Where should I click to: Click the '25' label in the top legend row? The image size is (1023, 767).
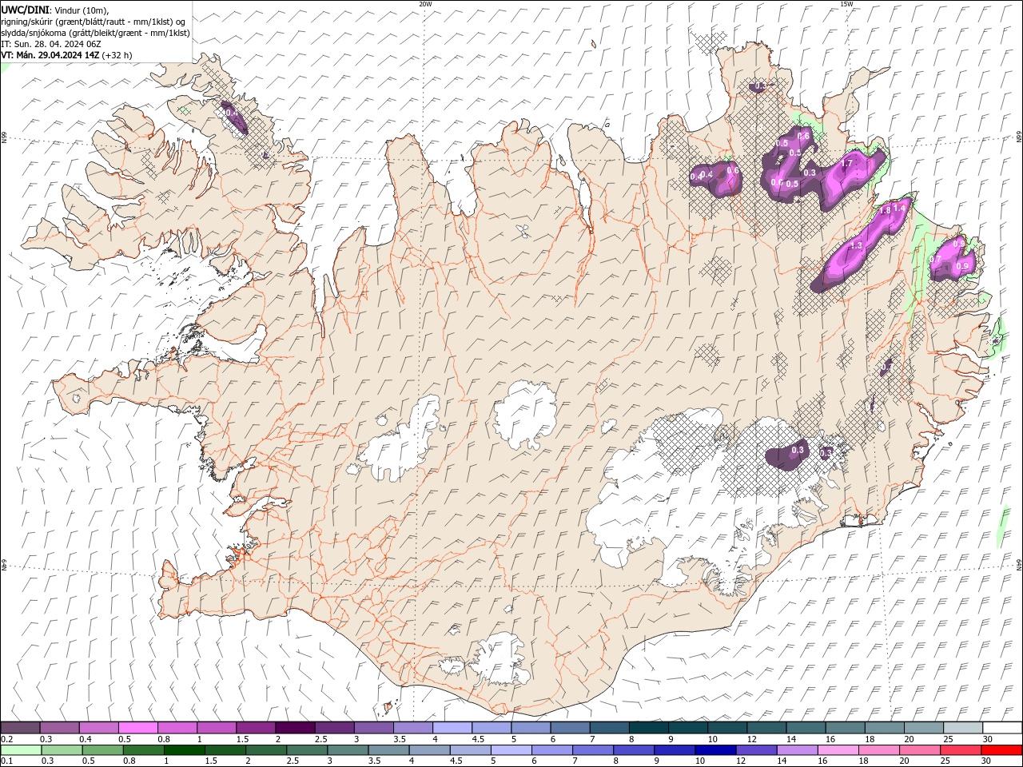pyautogui.click(x=949, y=739)
